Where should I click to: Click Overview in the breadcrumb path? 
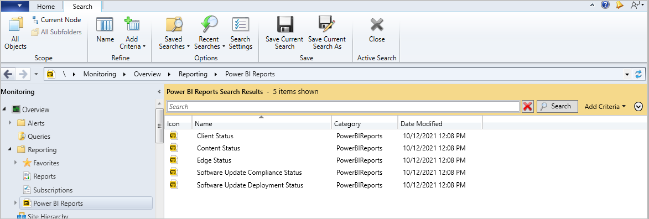pyautogui.click(x=147, y=74)
